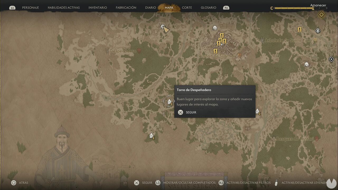Click the house marker on the eastern map edge
Screen dimensions: 338x190
(x=306, y=64)
